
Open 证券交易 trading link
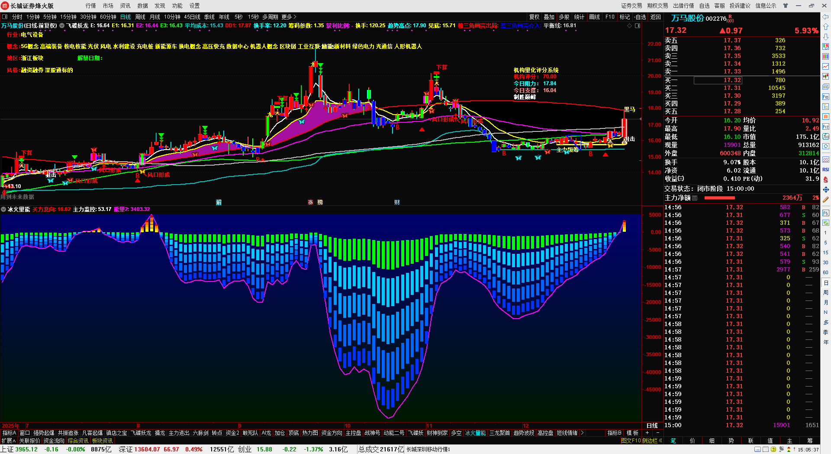632,6
